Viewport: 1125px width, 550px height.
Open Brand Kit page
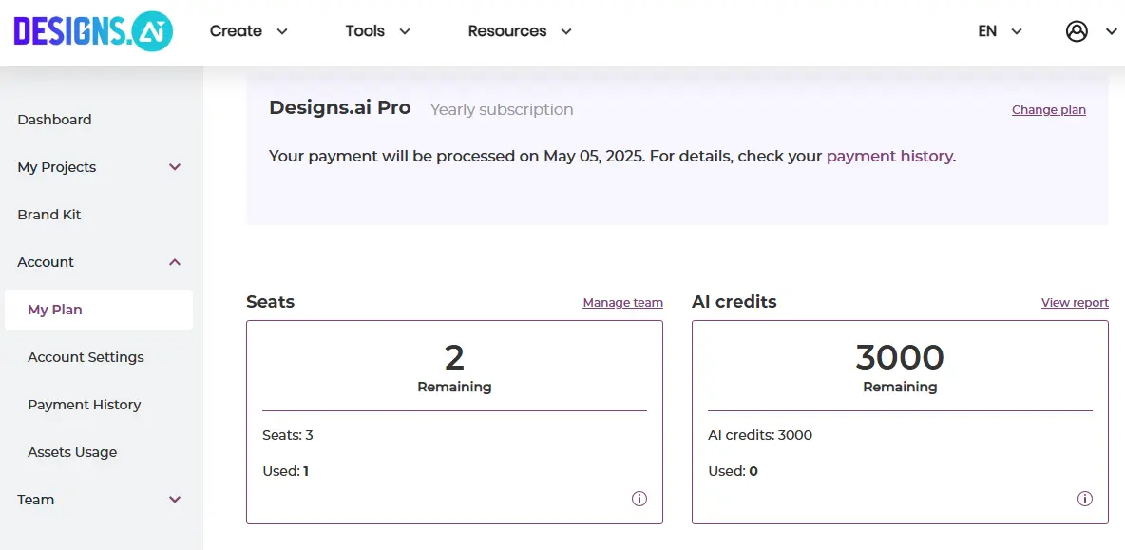click(x=48, y=215)
